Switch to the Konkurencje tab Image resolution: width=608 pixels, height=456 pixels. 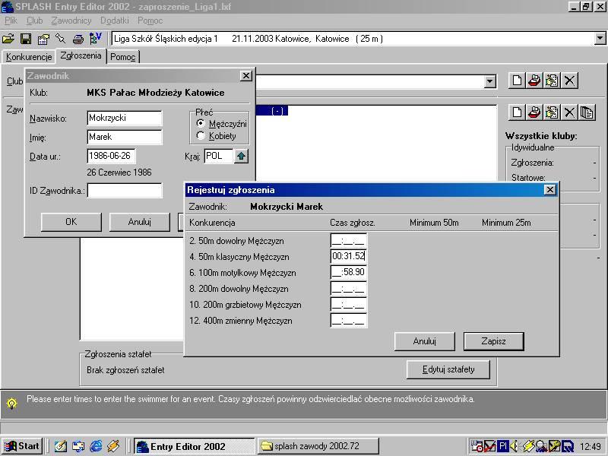click(x=29, y=57)
